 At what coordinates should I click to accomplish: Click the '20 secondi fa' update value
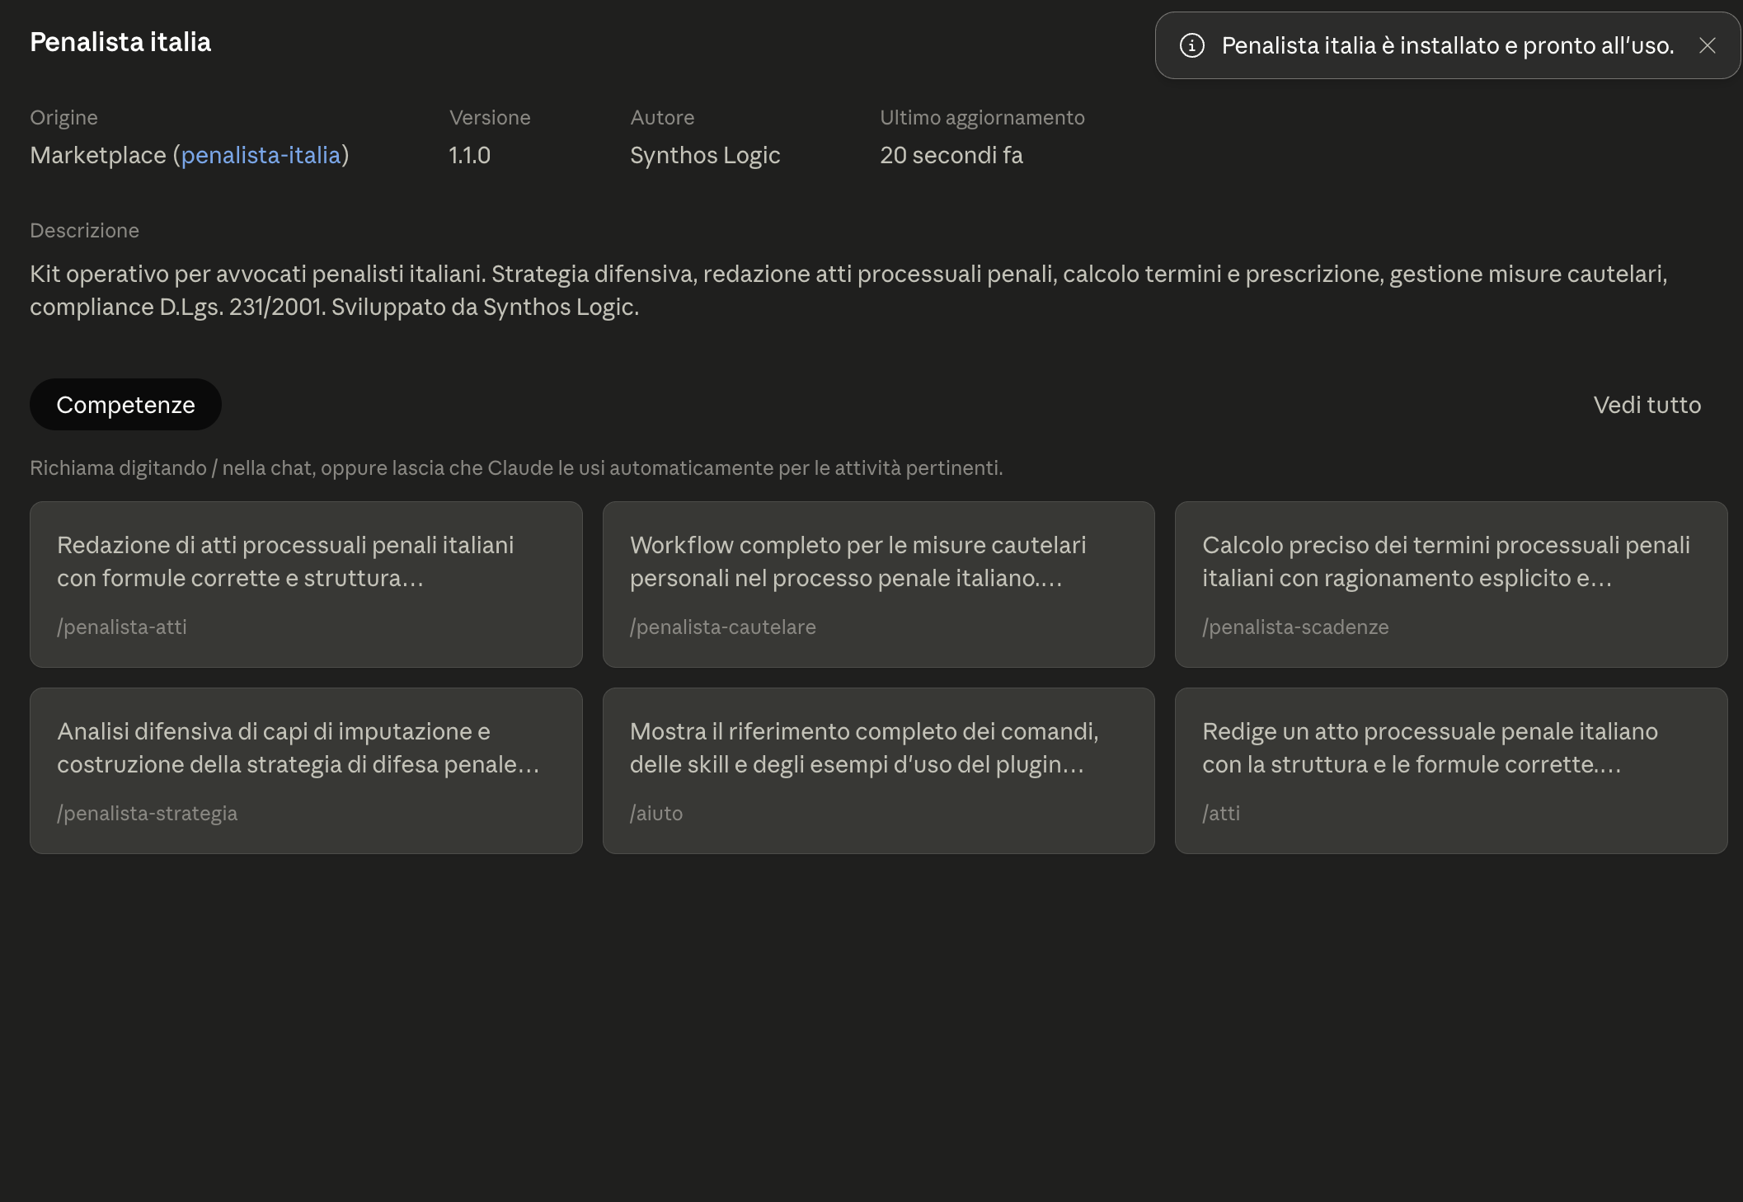pyautogui.click(x=951, y=155)
